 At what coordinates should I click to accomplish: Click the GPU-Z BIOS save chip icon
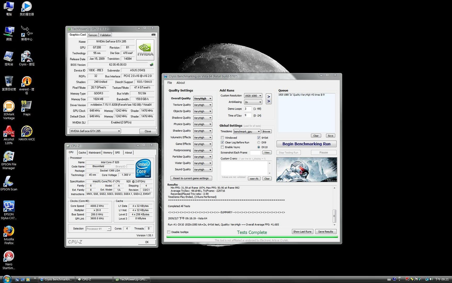(151, 64)
